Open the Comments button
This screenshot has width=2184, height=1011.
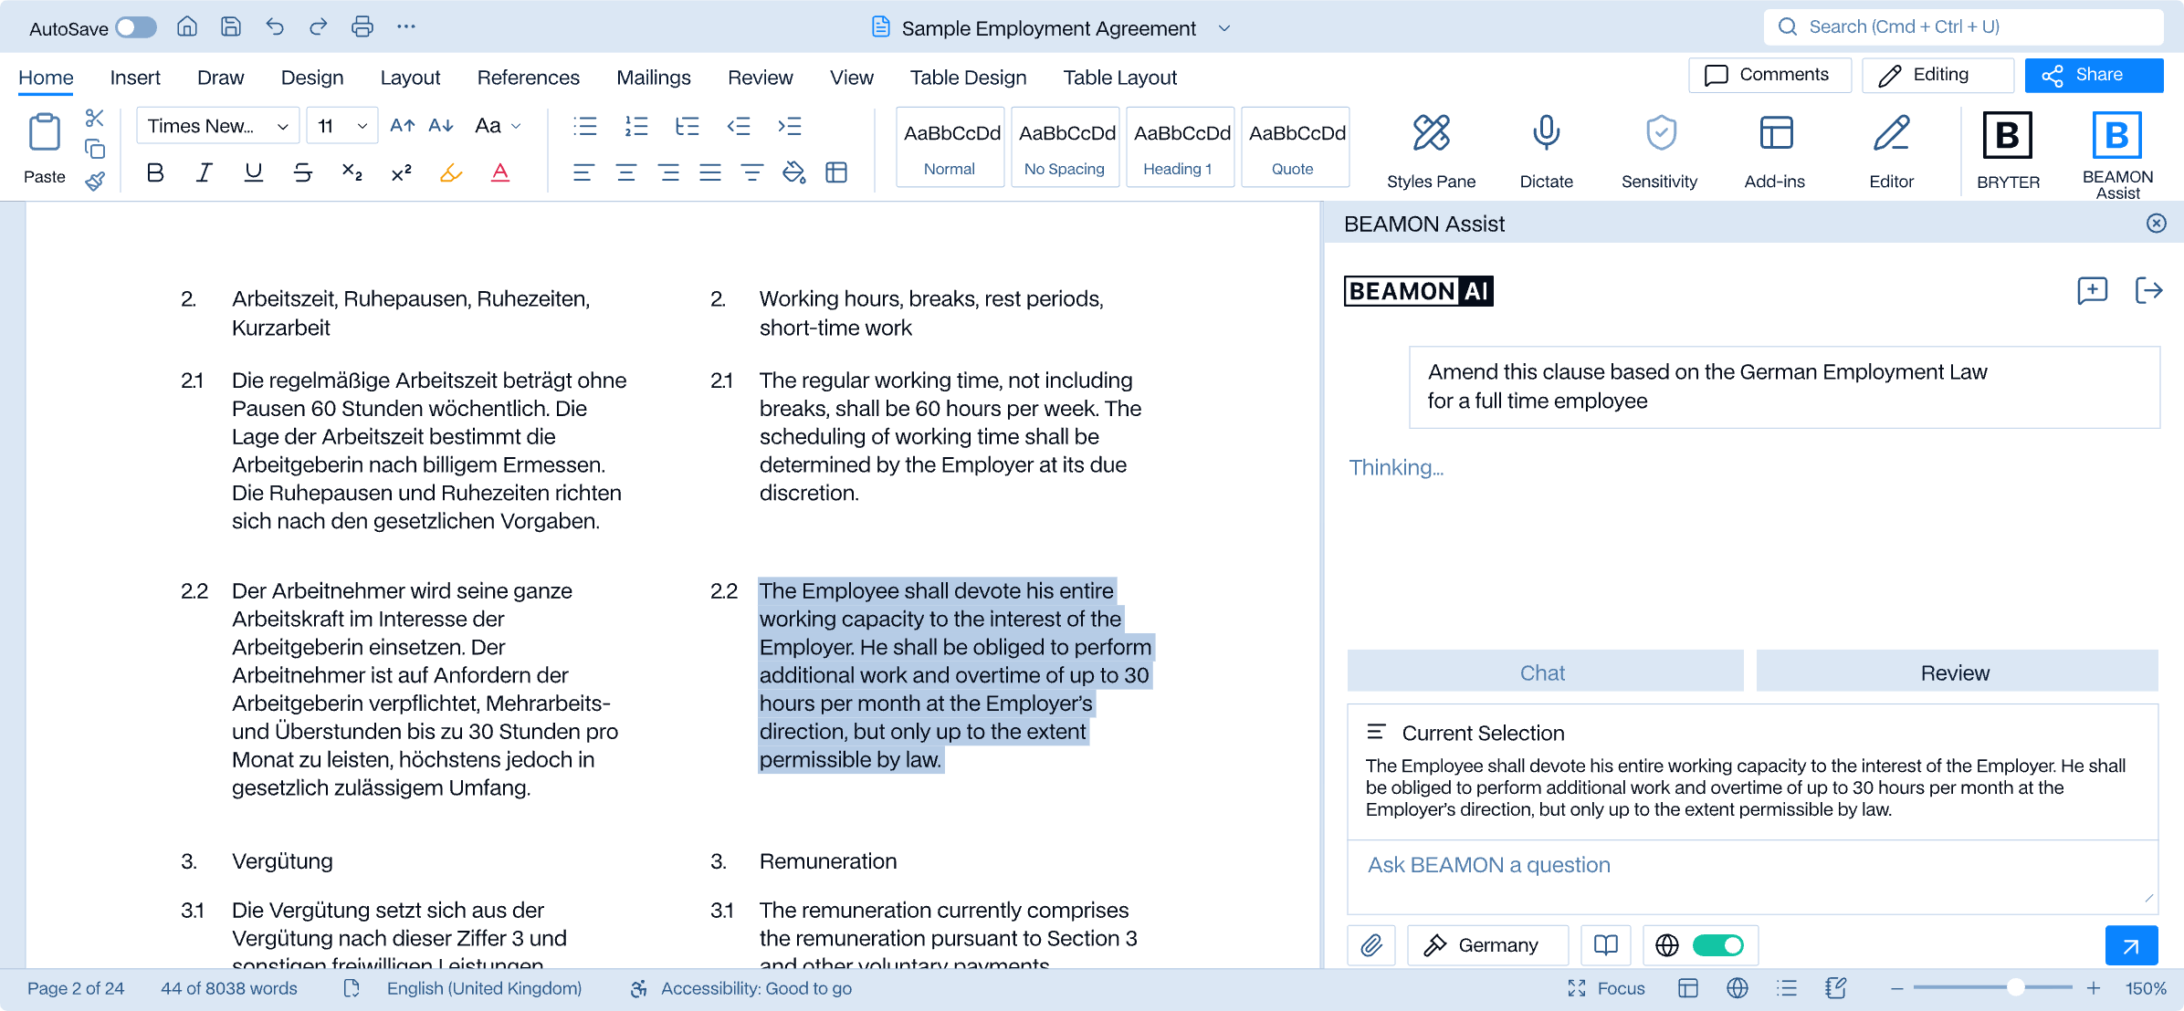click(1769, 75)
